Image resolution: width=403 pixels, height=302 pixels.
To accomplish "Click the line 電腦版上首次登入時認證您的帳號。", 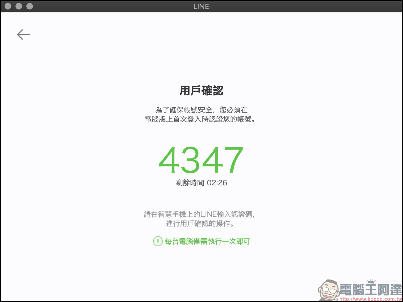I will [x=200, y=119].
